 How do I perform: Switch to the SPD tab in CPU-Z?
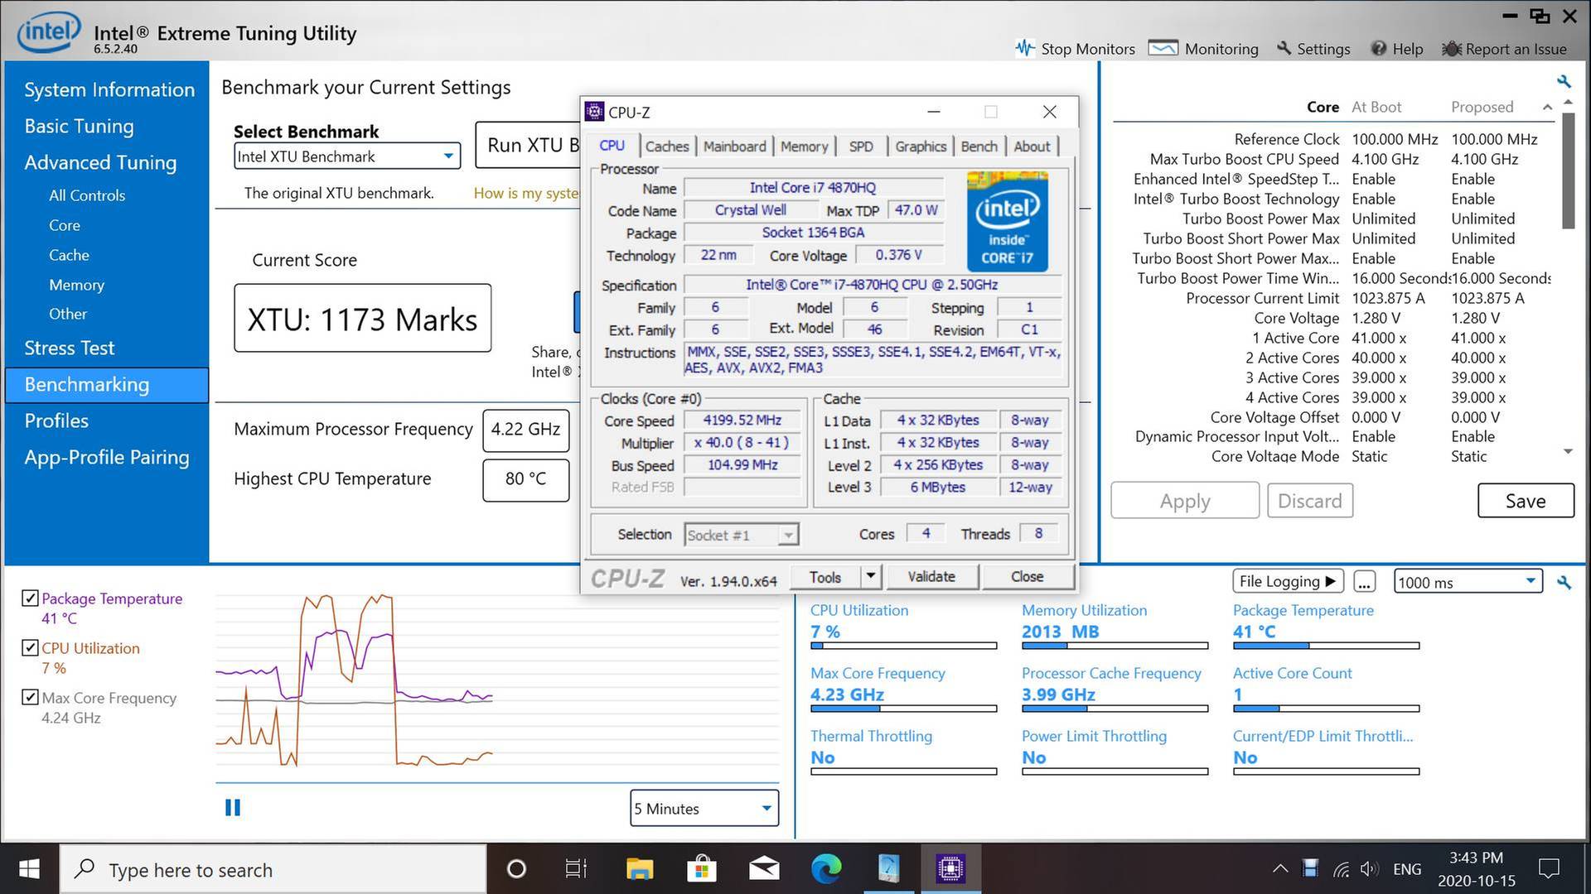coord(861,147)
